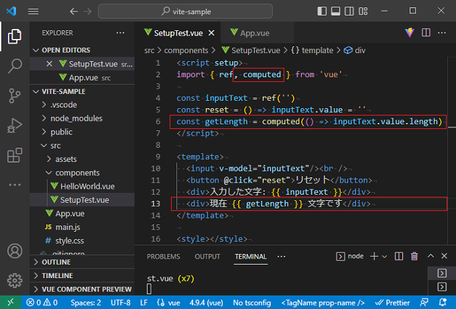Image resolution: width=456 pixels, height=309 pixels.
Task: Open main.js in the file tree
Action: 82,227
